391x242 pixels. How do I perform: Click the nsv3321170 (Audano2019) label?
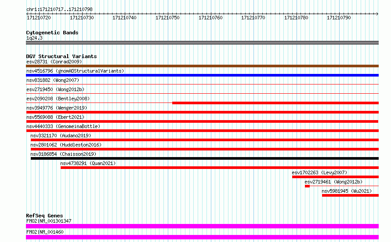[61, 136]
